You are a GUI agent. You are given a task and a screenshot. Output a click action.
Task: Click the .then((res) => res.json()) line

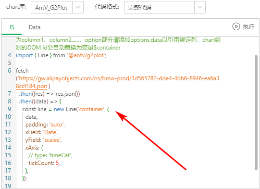click(x=50, y=94)
